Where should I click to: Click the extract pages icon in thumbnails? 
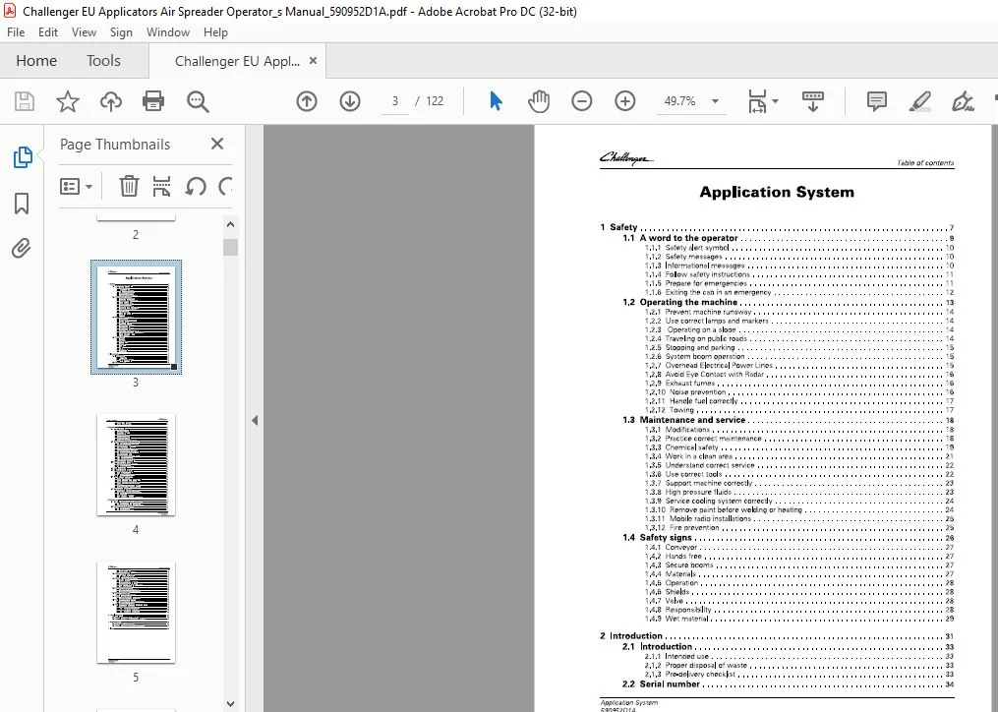pos(161,187)
